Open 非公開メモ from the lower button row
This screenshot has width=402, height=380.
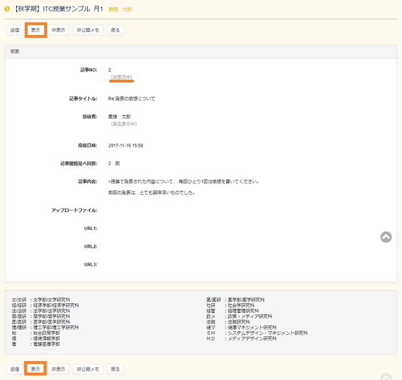click(x=88, y=369)
